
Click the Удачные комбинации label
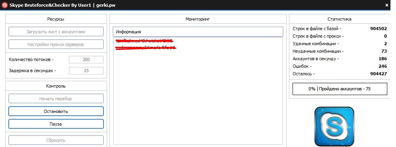pos(316,44)
